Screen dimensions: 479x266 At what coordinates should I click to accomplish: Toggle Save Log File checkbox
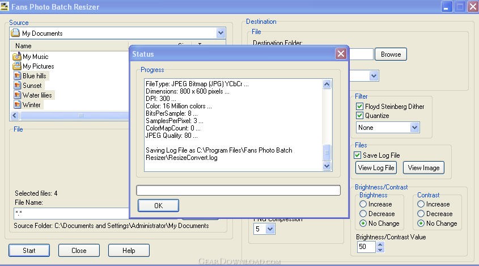[x=358, y=155]
